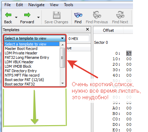Click the template list scrollbar thumb
The height and width of the screenshot is (132, 148).
pyautogui.click(x=62, y=58)
